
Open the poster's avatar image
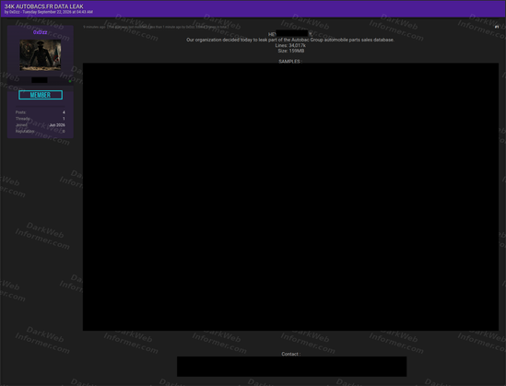[x=41, y=55]
